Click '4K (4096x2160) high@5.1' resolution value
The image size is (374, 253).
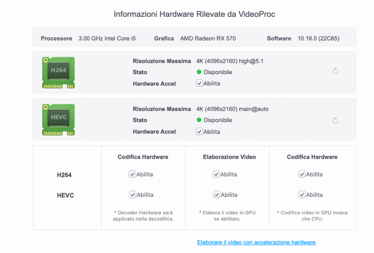point(230,61)
